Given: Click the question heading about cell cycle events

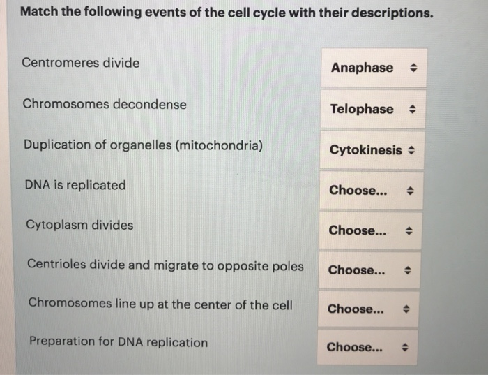Looking at the screenshot, I should click(227, 13).
